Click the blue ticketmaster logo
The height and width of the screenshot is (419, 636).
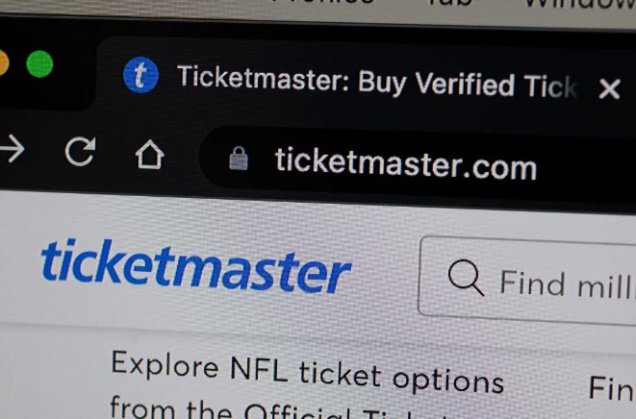tap(196, 266)
